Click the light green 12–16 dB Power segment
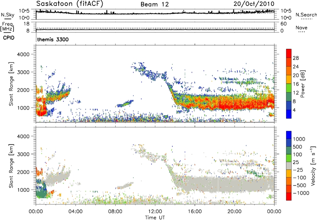The image size is (317, 220). click(289, 88)
